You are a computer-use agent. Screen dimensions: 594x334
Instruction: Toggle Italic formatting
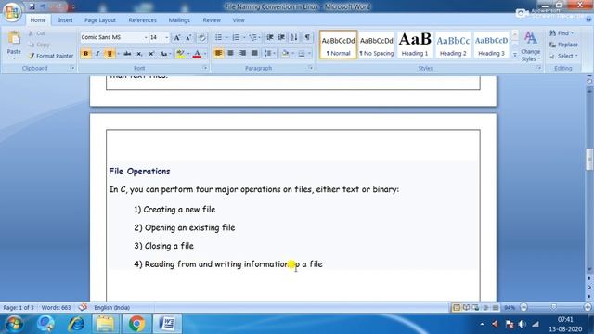click(x=97, y=54)
